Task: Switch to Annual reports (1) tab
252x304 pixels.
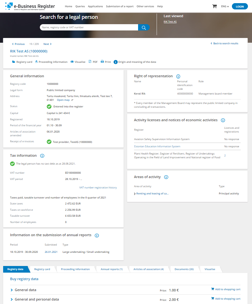Action: pos(112,269)
